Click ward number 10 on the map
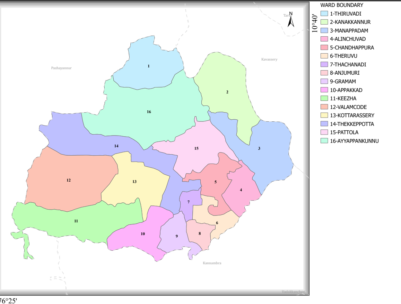 (143, 234)
